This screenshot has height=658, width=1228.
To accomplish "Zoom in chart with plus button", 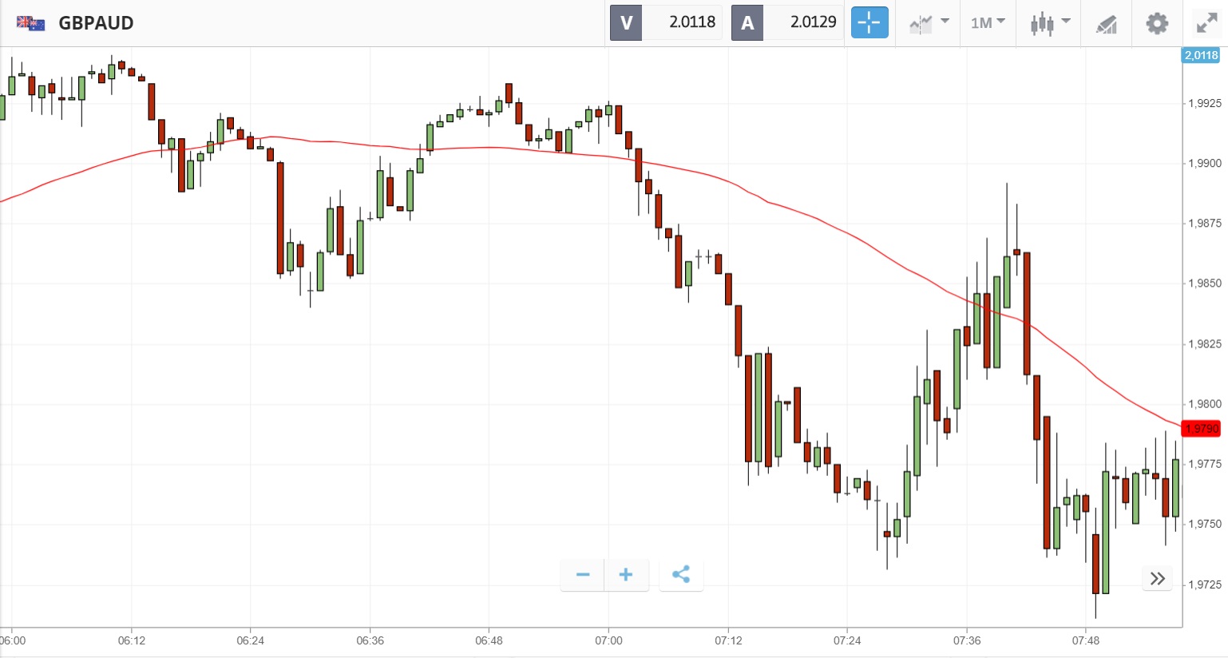I will coord(626,575).
